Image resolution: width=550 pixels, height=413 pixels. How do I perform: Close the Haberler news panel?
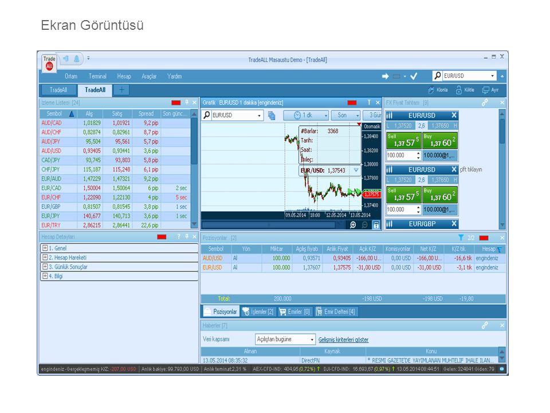502,326
